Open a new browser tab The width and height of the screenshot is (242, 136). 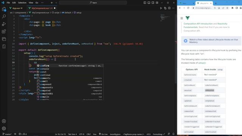coord(216,3)
